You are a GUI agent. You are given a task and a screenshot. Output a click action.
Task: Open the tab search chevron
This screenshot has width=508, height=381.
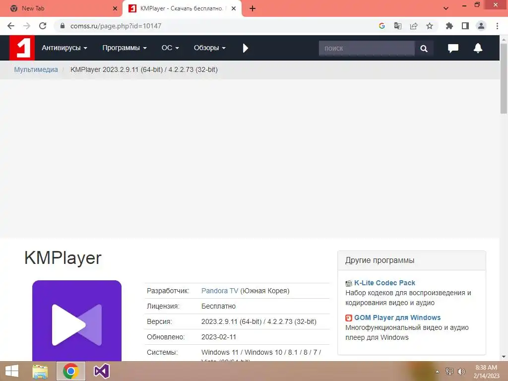pos(446,8)
